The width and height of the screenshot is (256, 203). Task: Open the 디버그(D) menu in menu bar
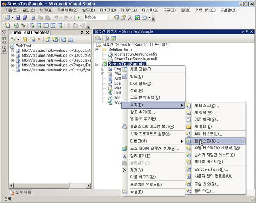click(x=108, y=10)
